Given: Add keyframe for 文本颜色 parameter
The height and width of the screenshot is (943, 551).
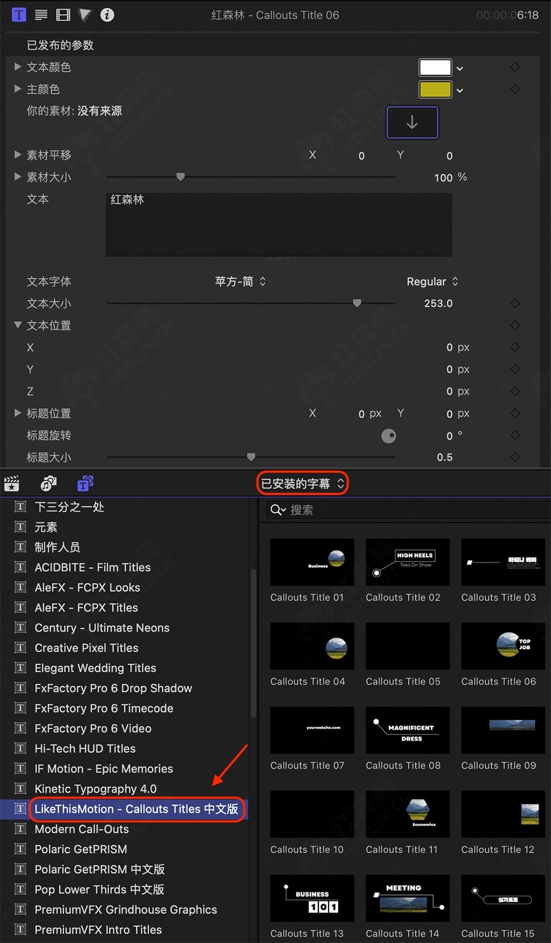Looking at the screenshot, I should [x=515, y=67].
